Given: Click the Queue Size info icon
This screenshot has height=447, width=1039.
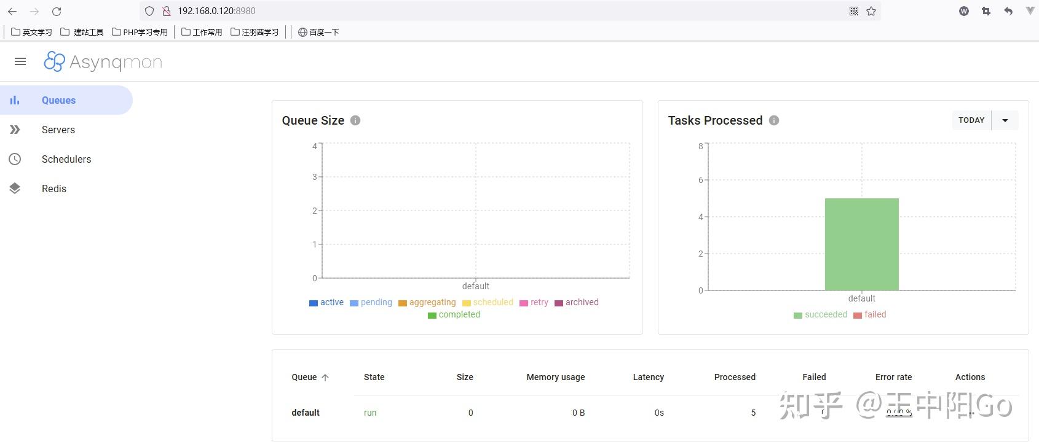Looking at the screenshot, I should pyautogui.click(x=355, y=120).
